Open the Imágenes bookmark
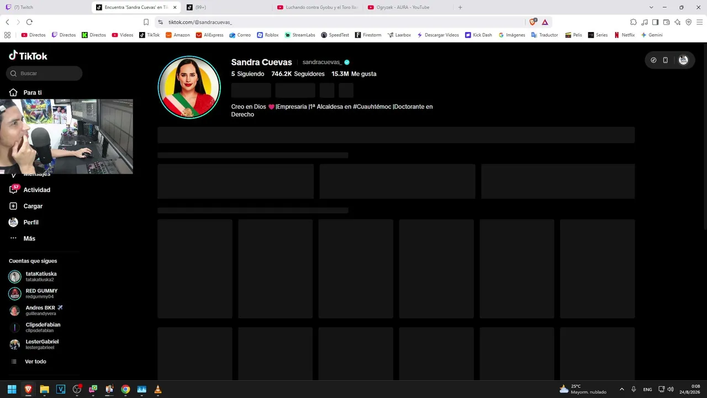707x398 pixels. pyautogui.click(x=511, y=35)
